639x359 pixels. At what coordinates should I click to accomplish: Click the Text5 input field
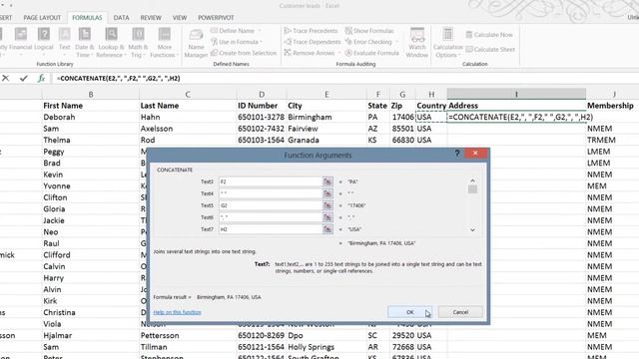(271, 205)
